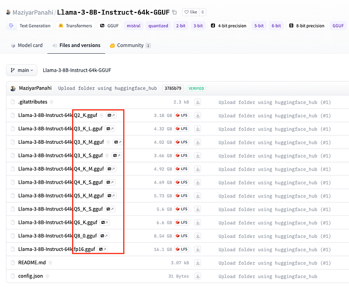This screenshot has height=296, width=349.
Task: Open GGUF viewer for Q3_K_L.gguf
Action: (x=110, y=128)
